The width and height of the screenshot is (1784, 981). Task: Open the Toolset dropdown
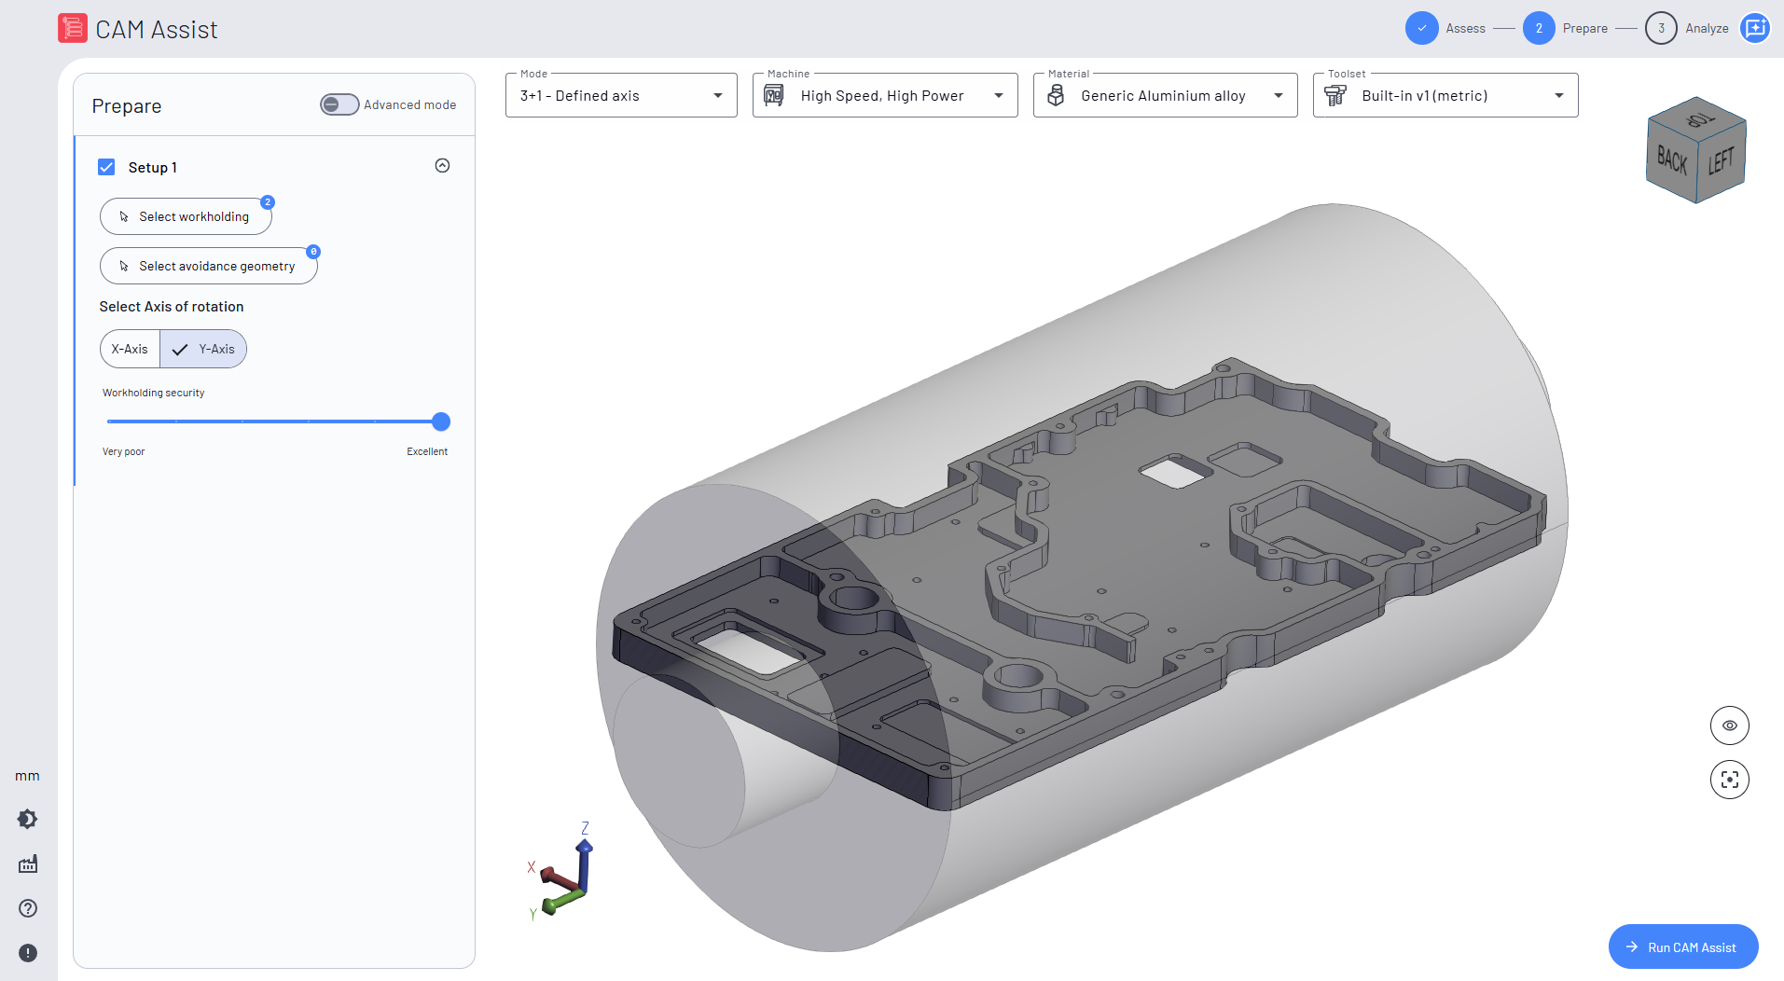pos(1445,95)
